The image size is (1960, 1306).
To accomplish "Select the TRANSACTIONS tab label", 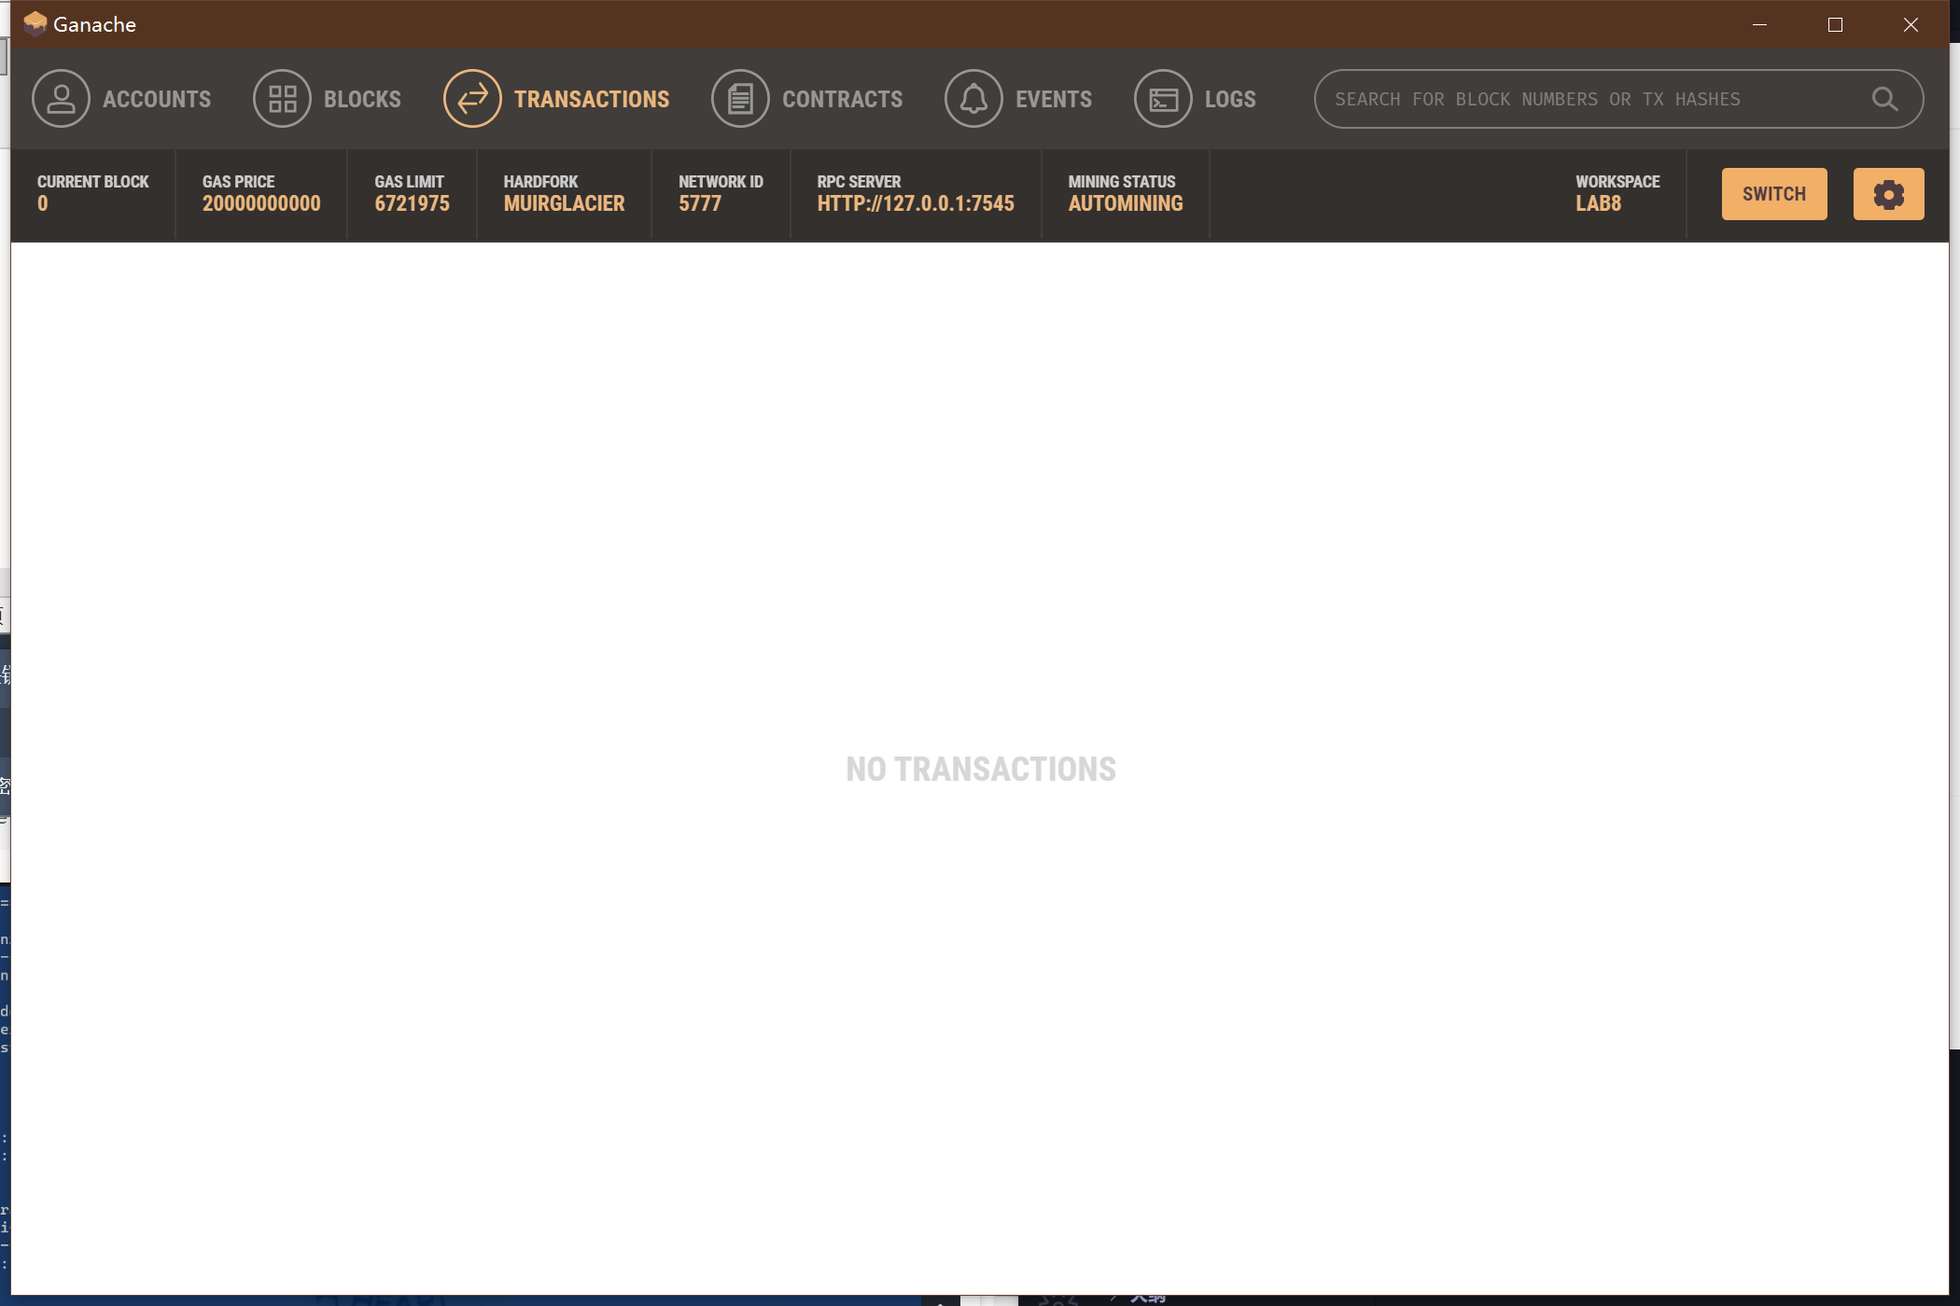I will [592, 99].
